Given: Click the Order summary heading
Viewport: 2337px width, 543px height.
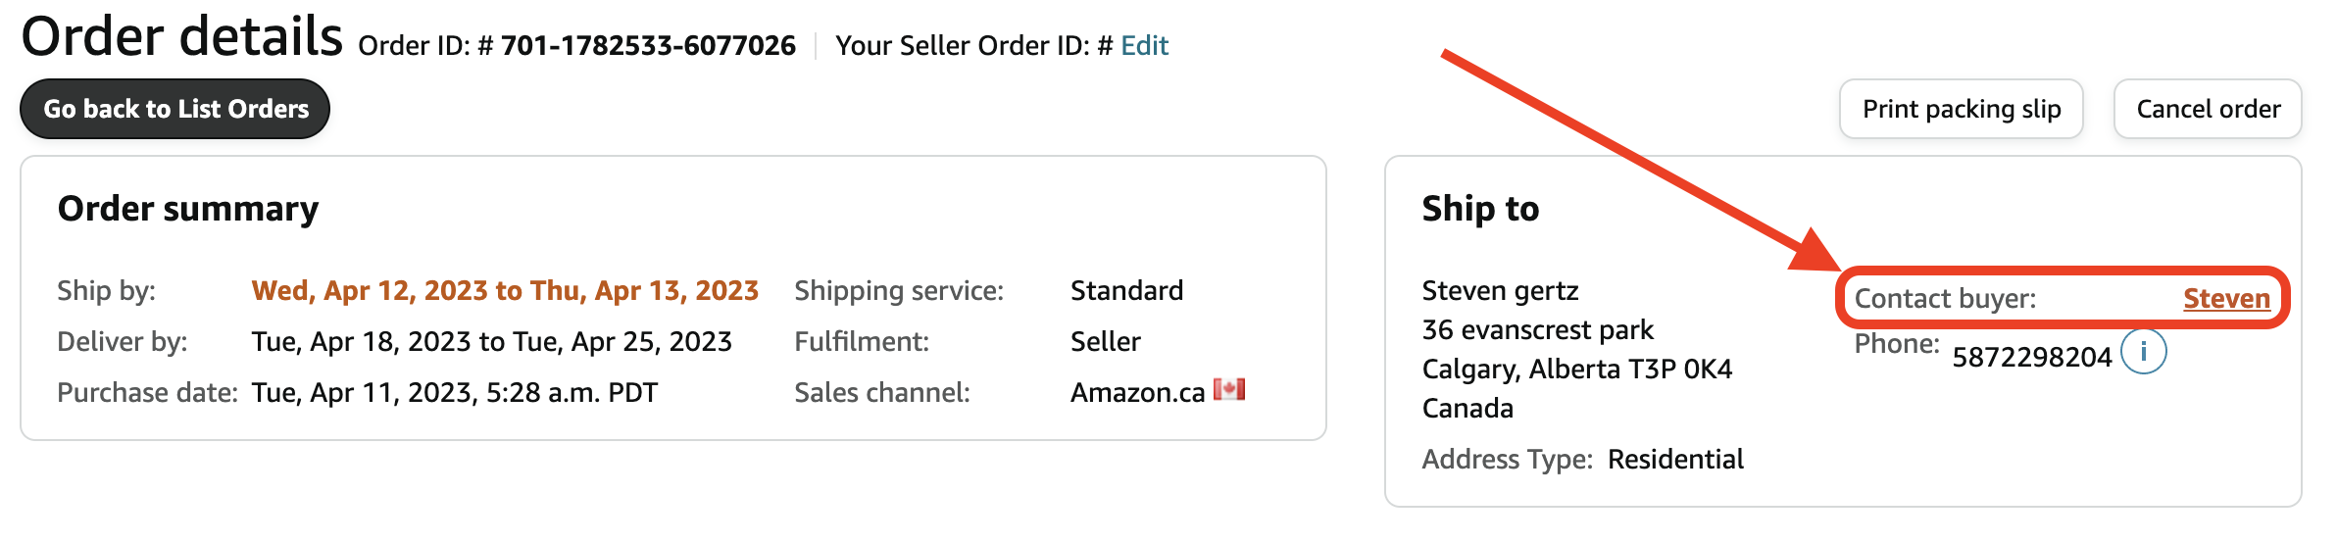Looking at the screenshot, I should 188,209.
